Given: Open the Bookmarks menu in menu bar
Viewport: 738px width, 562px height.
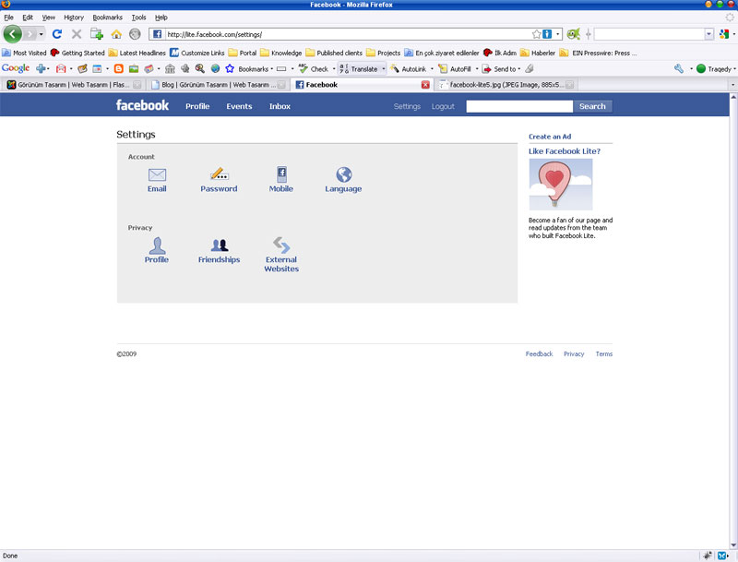Looking at the screenshot, I should click(107, 18).
